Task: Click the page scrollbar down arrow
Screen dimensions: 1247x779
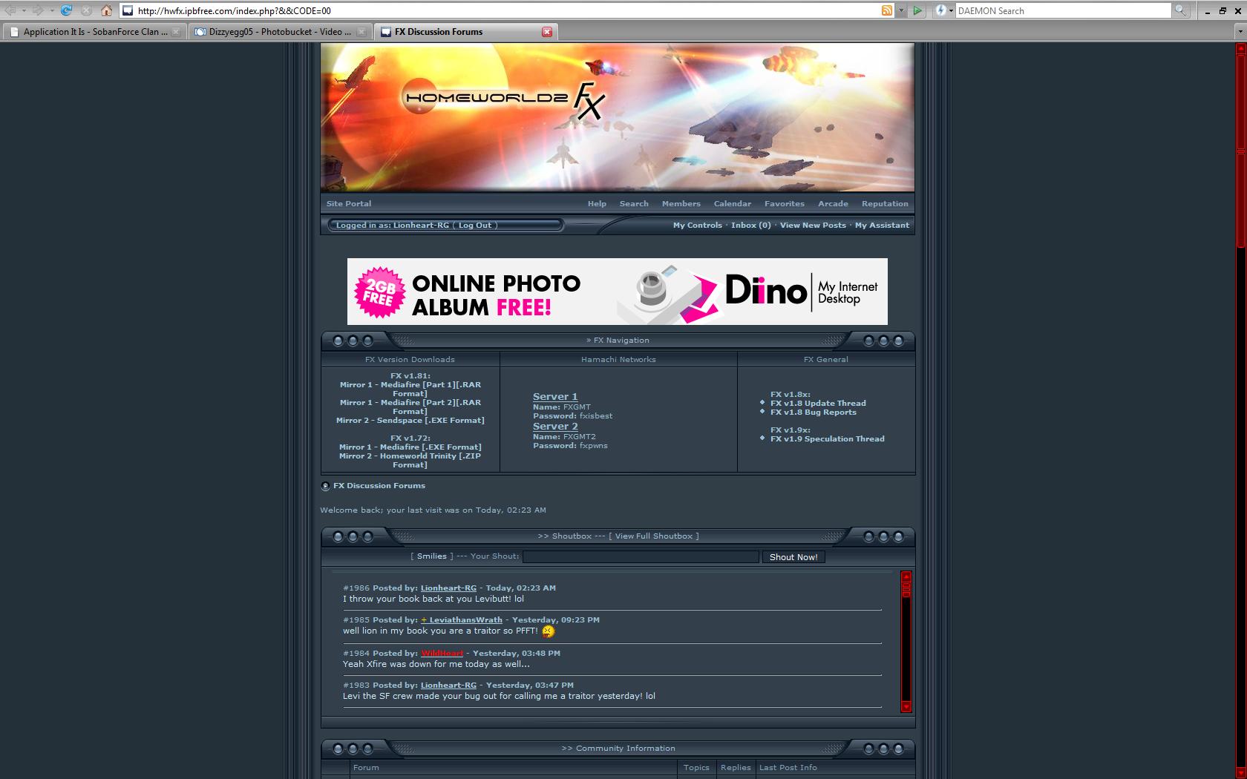Action: point(1240,773)
